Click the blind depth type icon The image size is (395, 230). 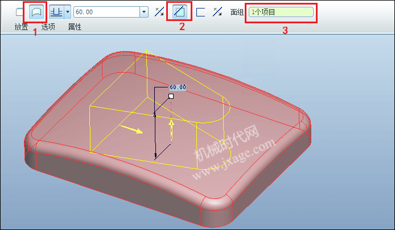click(x=56, y=12)
